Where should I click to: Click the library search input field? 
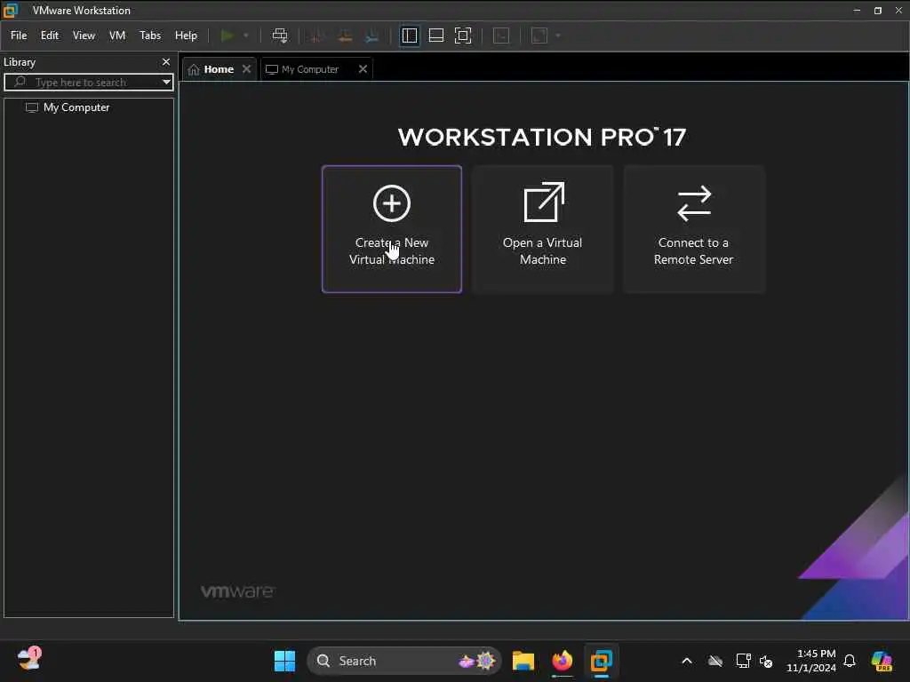(88, 82)
